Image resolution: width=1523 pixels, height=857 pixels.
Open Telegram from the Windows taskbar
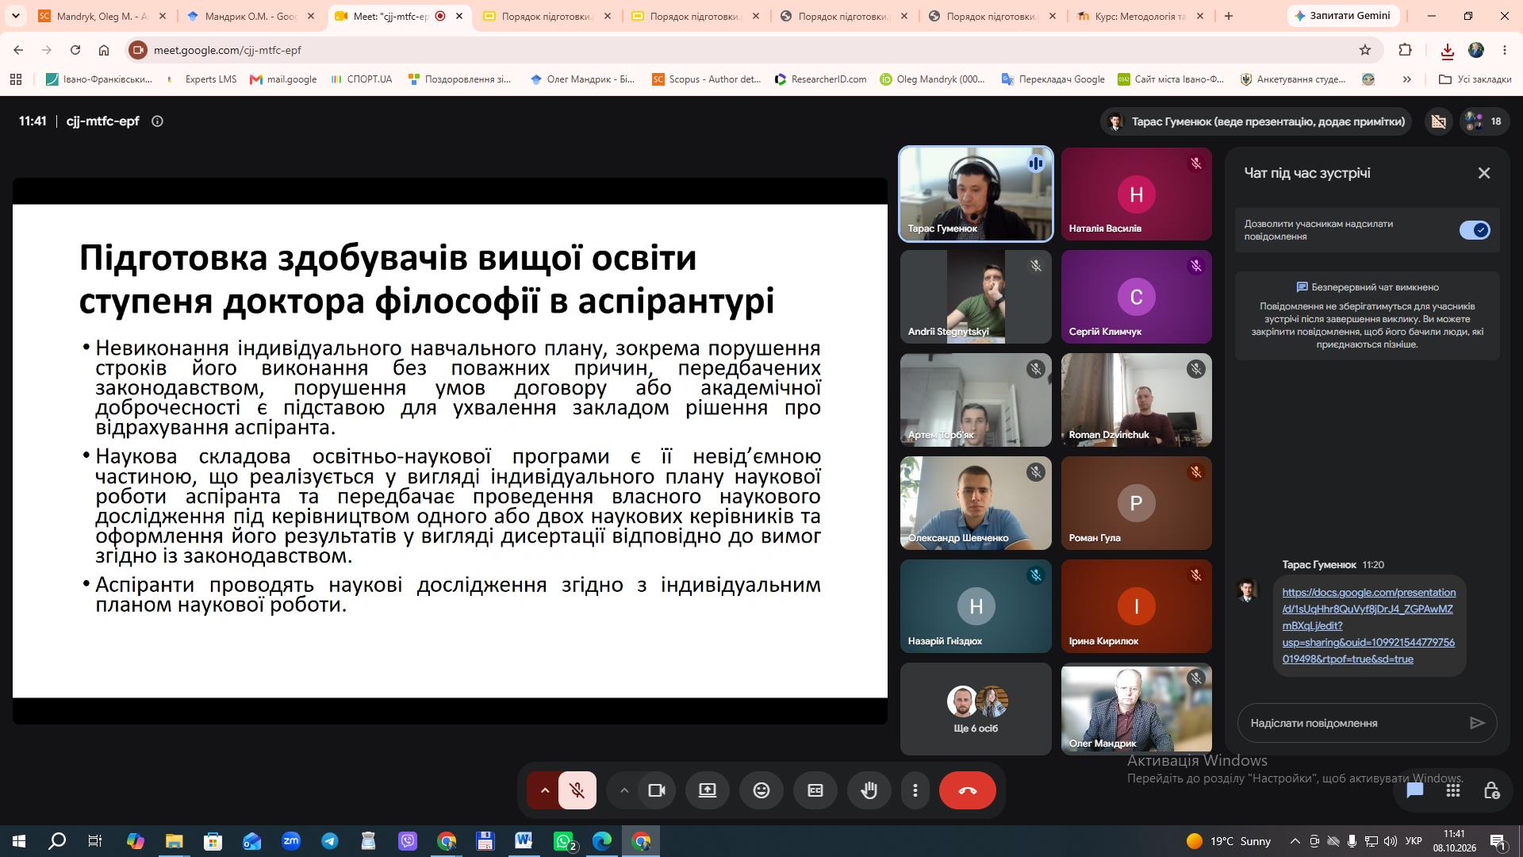330,841
